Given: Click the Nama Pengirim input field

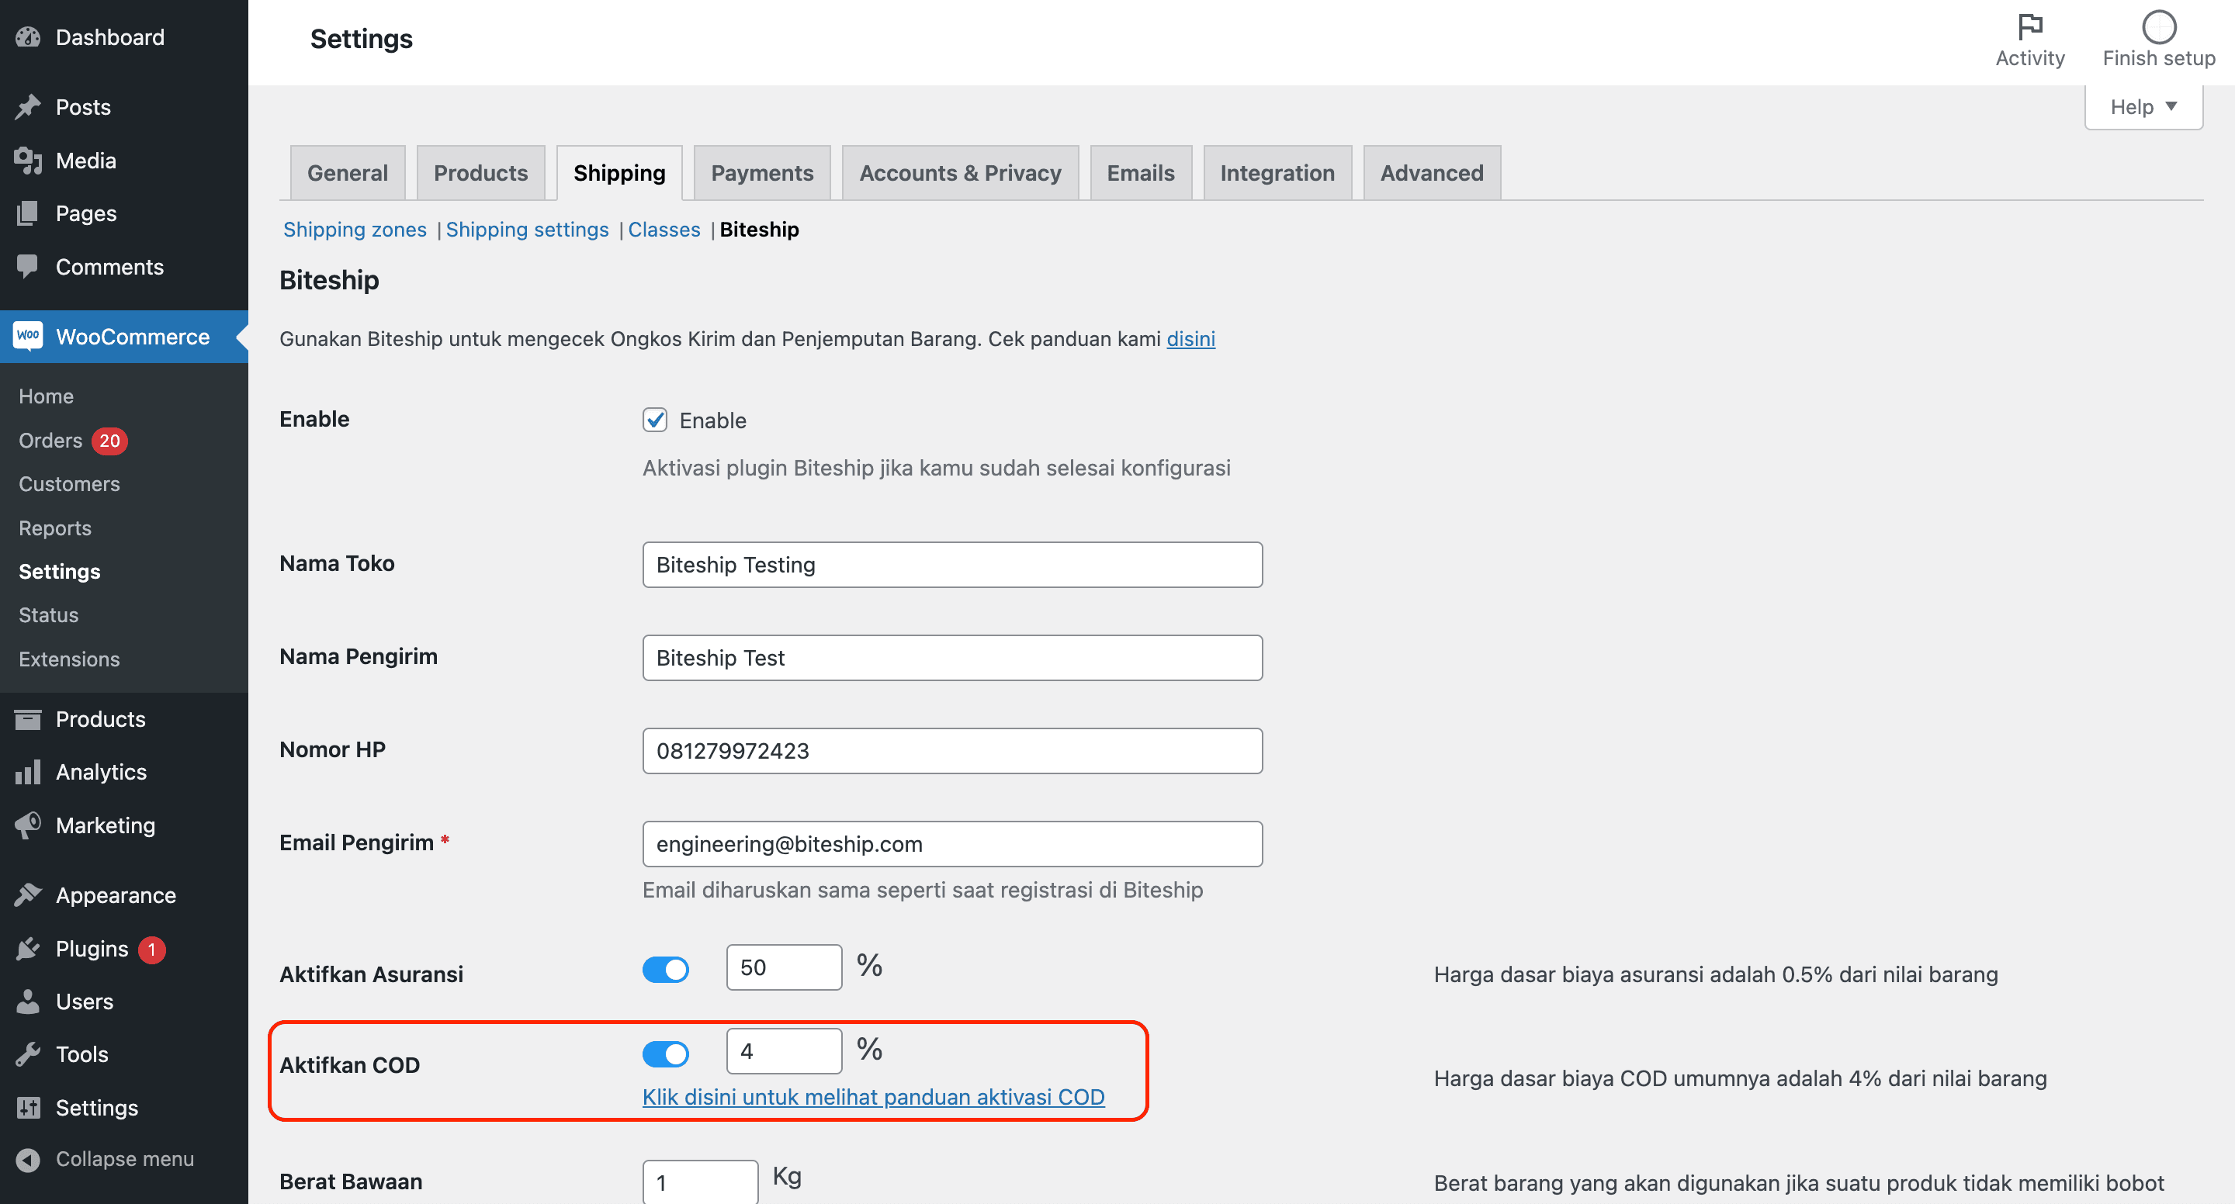Looking at the screenshot, I should 951,658.
